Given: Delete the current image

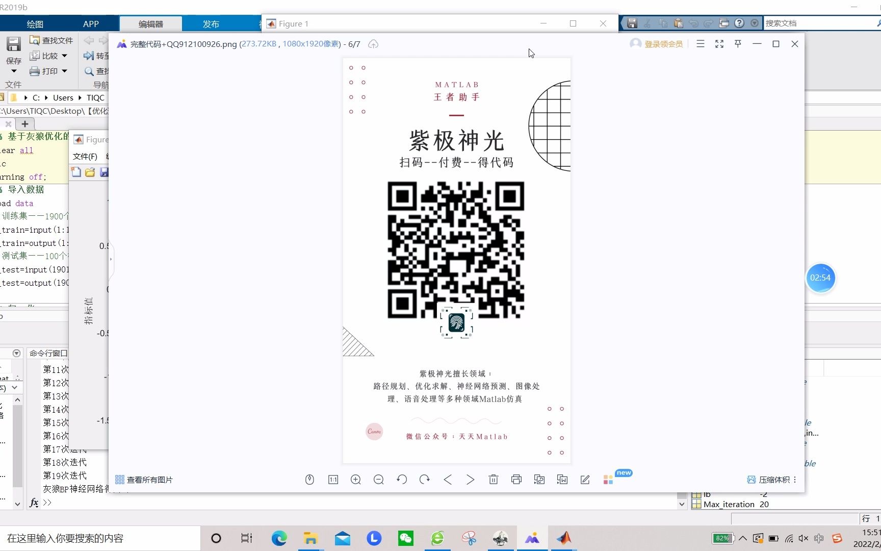Looking at the screenshot, I should coord(493,480).
